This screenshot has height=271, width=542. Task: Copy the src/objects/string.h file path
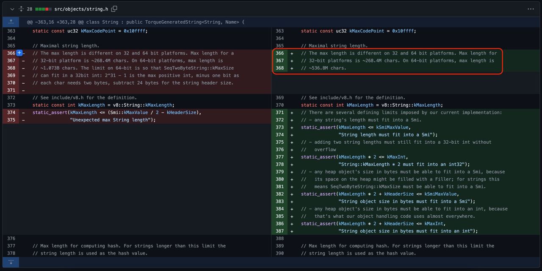point(114,9)
